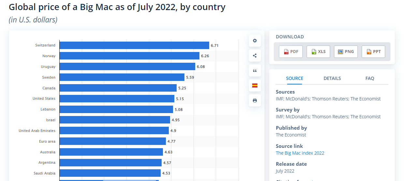This screenshot has width=407, height=181.
Task: Click the 4.95 value label
Action: pos(176,120)
